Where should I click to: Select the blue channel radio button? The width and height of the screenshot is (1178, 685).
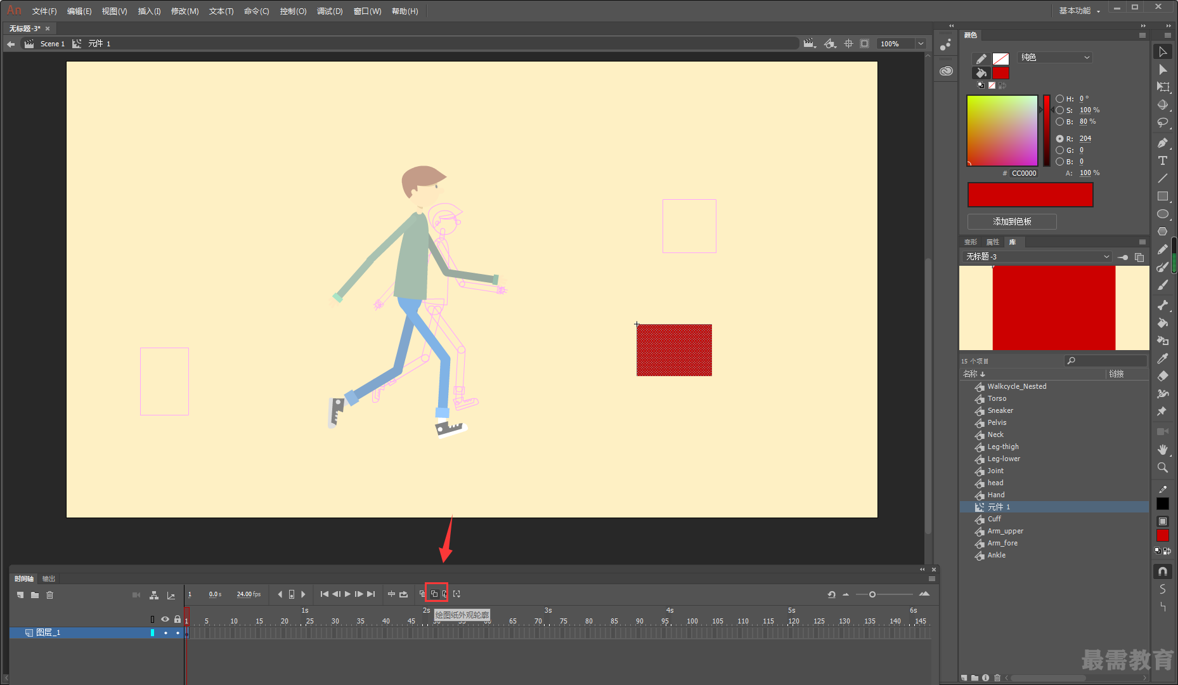click(x=1060, y=162)
